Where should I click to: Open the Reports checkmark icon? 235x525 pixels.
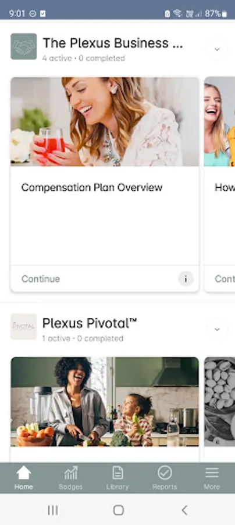(x=165, y=473)
